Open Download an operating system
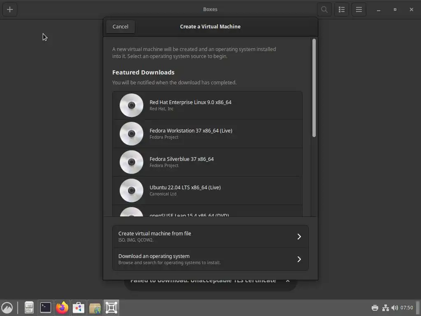421x316 pixels. 210,259
